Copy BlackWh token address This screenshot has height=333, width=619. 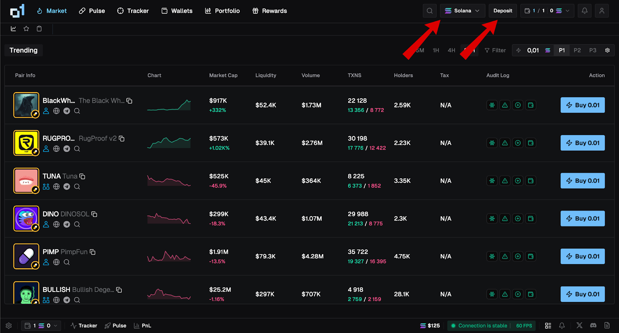130,101
